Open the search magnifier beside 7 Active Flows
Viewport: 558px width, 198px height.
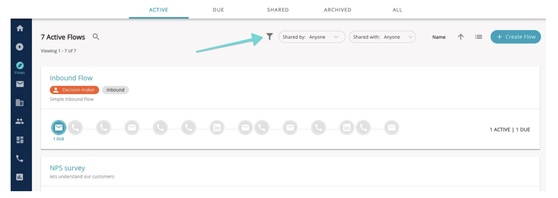coord(96,37)
